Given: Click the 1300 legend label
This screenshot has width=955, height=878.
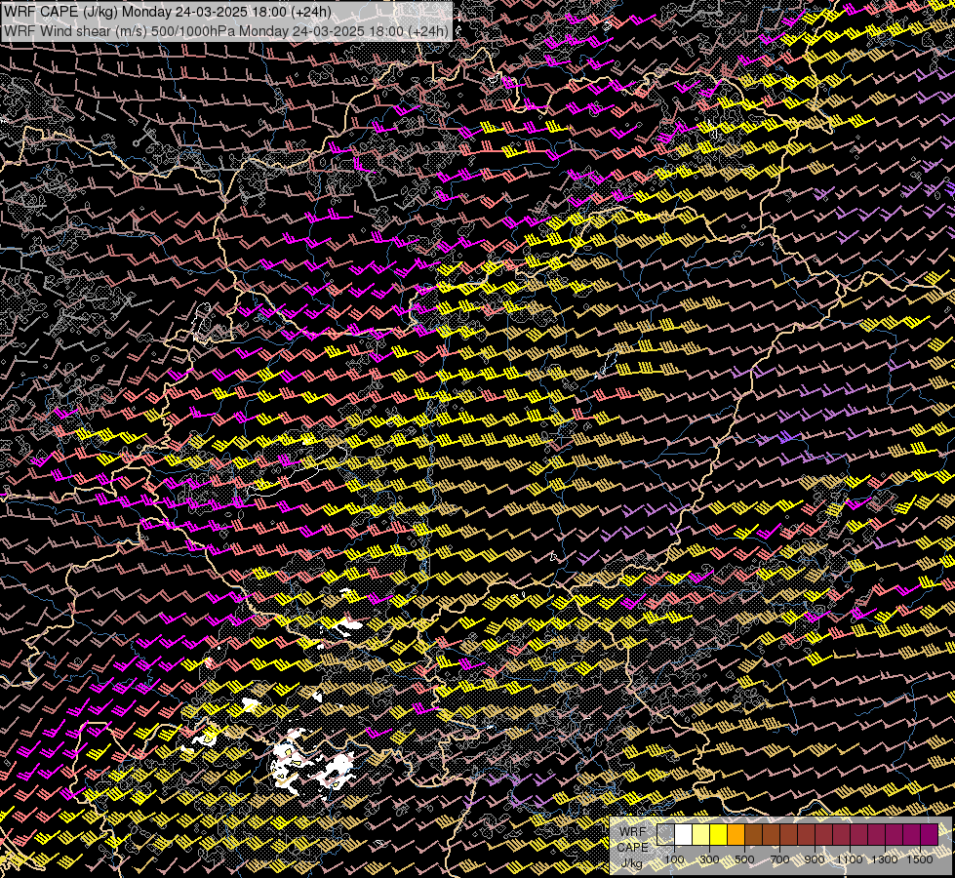Looking at the screenshot, I should pos(885,859).
